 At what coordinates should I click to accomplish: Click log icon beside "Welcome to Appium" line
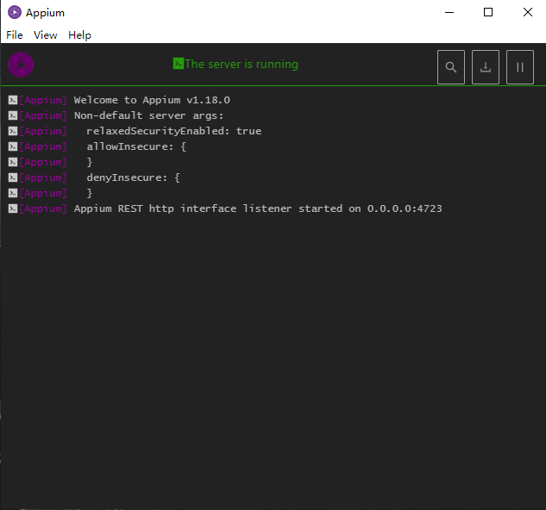point(13,100)
